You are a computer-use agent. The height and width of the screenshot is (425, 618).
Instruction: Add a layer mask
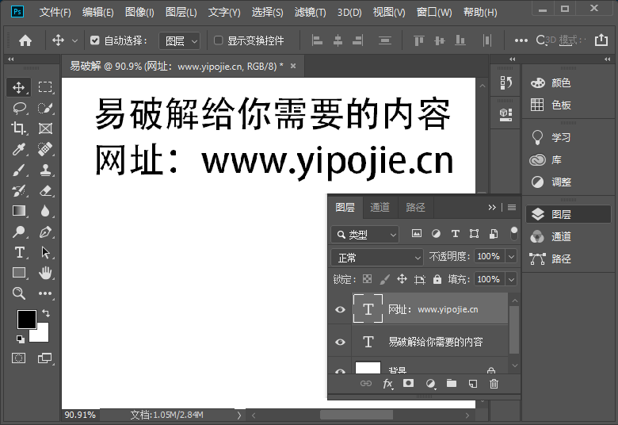(408, 383)
